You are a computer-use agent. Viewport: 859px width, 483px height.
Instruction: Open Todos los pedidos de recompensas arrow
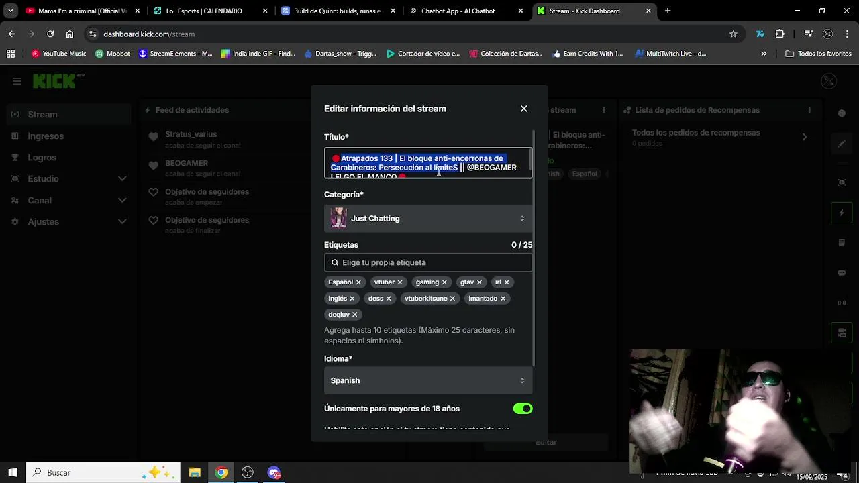point(805,137)
